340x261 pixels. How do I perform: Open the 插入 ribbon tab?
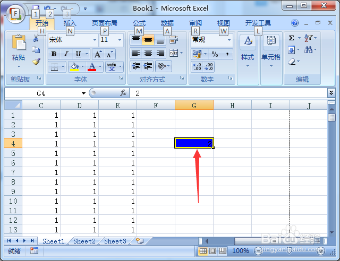tap(70, 23)
